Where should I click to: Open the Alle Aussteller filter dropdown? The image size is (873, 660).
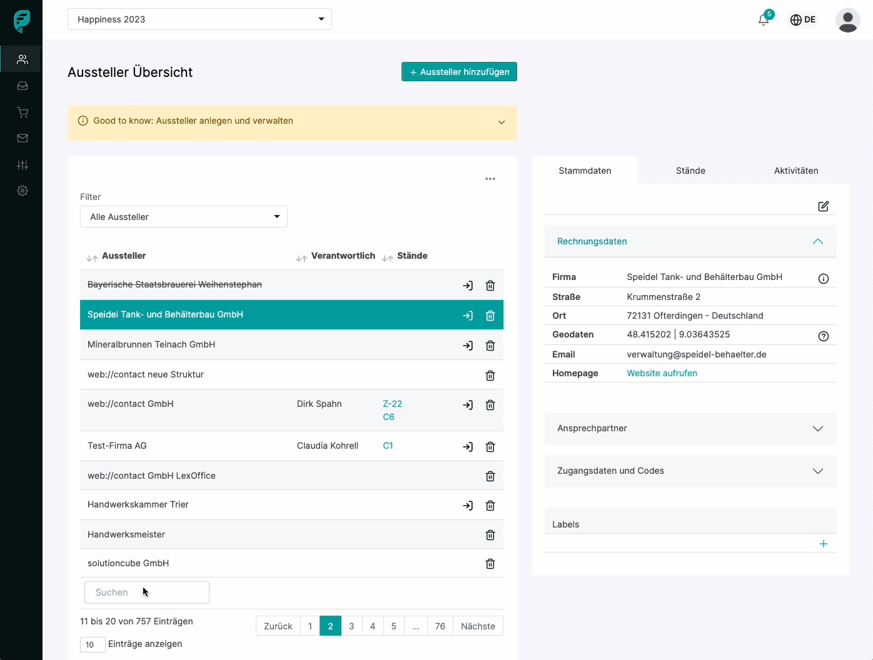[x=184, y=217]
